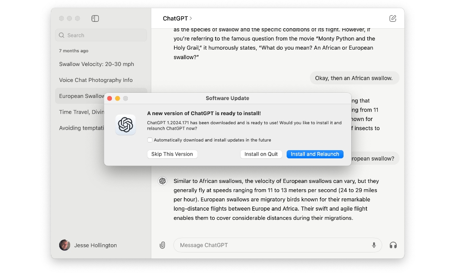Click the ChatGPT logo in update dialog
Viewport: 455px width, 273px height.
(126, 125)
